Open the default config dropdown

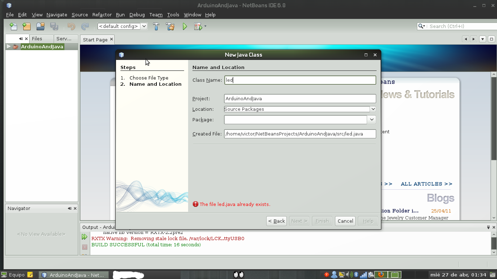[144, 26]
